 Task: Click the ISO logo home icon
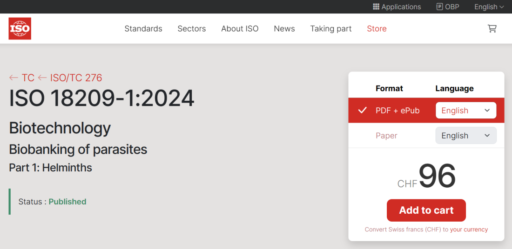20,29
